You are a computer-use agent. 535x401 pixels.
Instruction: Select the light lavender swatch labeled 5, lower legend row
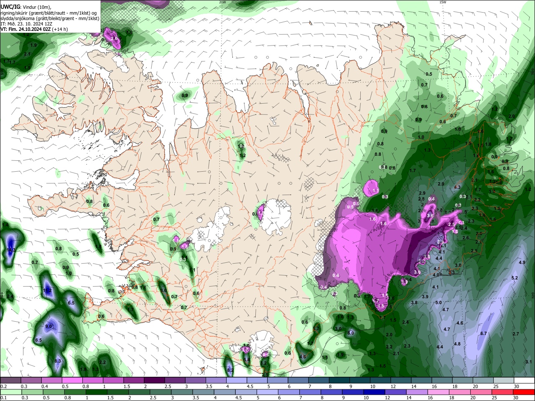click(267, 392)
